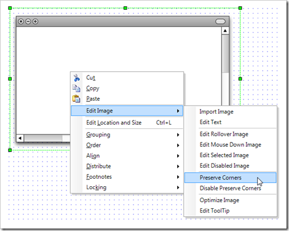The width and height of the screenshot is (289, 231).
Task: Choose Edit ToolTip in submenu
Action: click(x=231, y=211)
